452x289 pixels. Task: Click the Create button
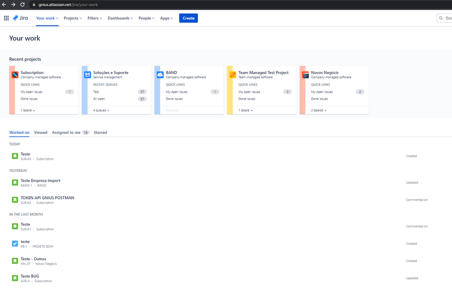pos(189,18)
